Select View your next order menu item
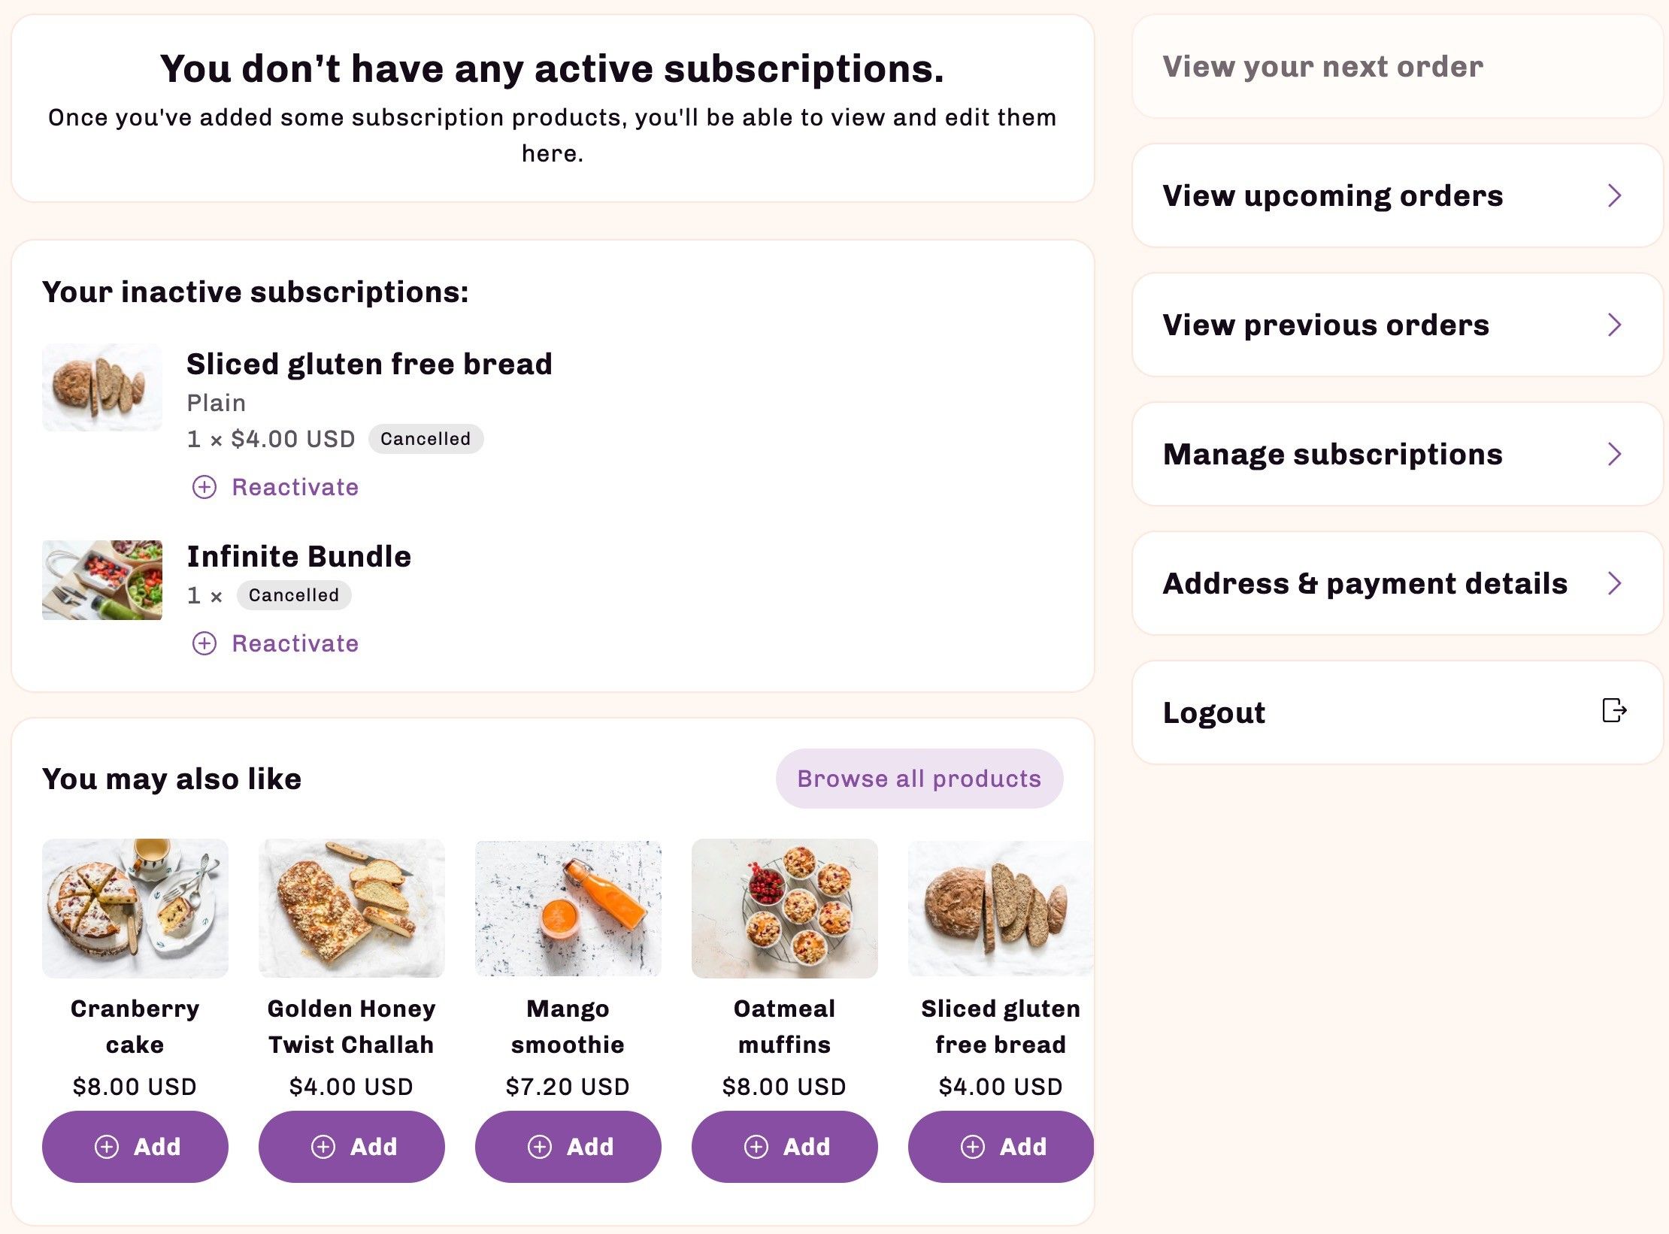Image resolution: width=1669 pixels, height=1234 pixels. point(1398,66)
